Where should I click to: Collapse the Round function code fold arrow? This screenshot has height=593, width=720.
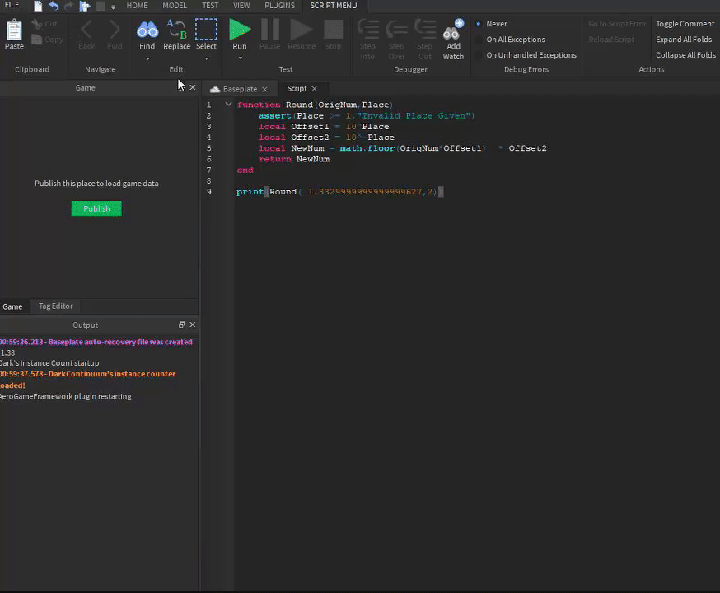tap(228, 105)
